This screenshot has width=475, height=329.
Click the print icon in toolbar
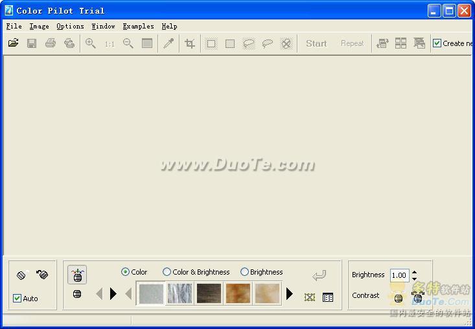[51, 43]
